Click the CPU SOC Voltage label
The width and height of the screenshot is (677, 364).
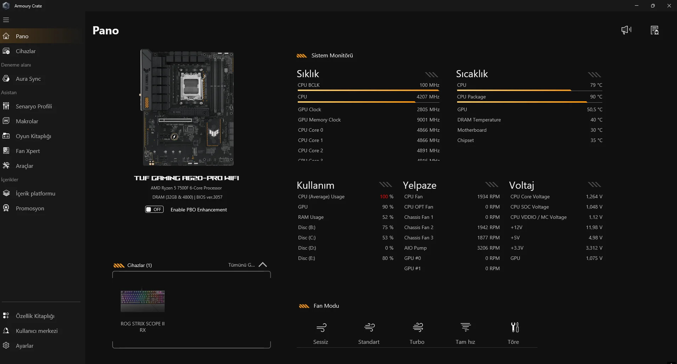coord(530,207)
